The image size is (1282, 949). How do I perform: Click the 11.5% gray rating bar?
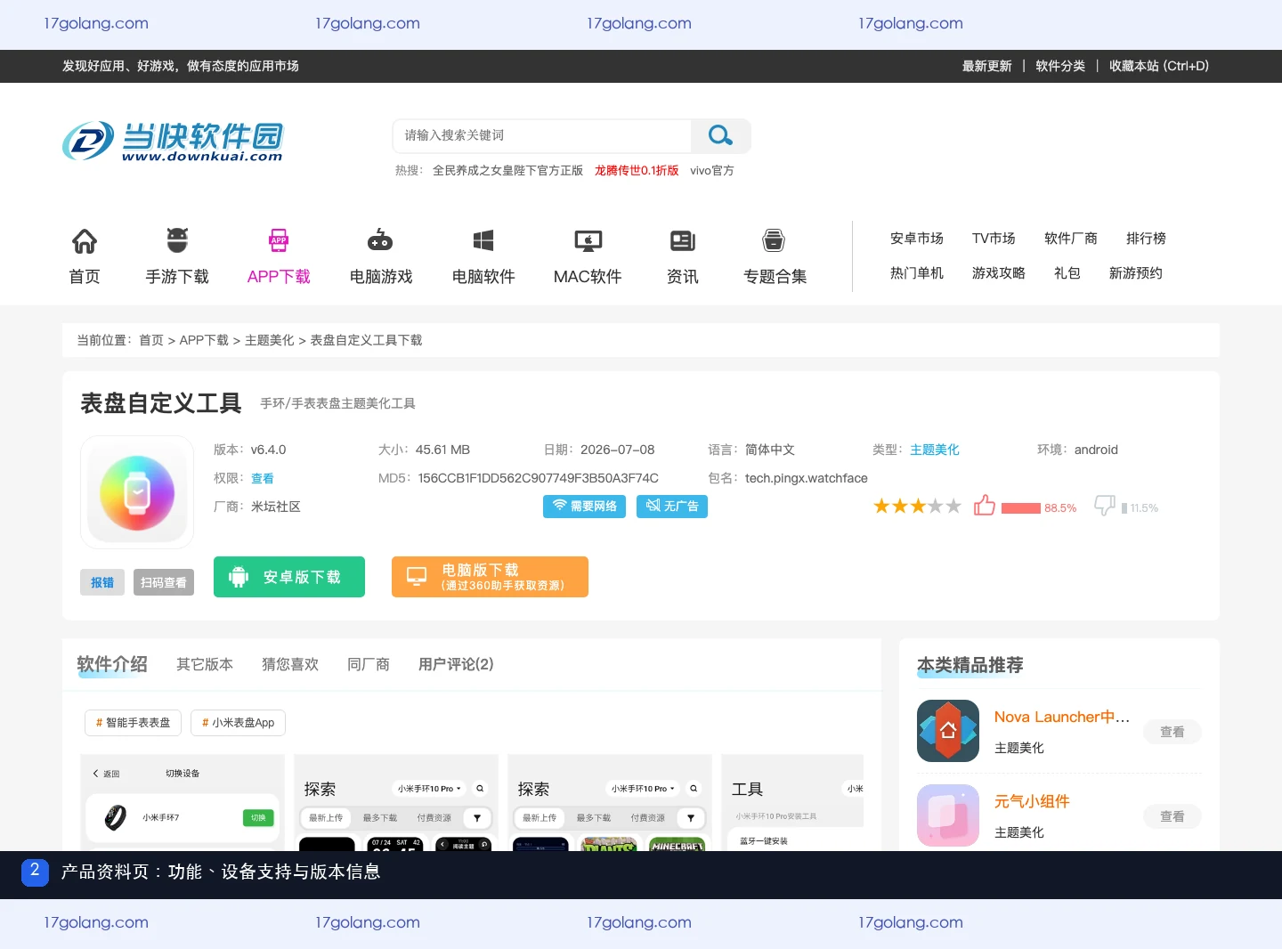pyautogui.click(x=1124, y=508)
